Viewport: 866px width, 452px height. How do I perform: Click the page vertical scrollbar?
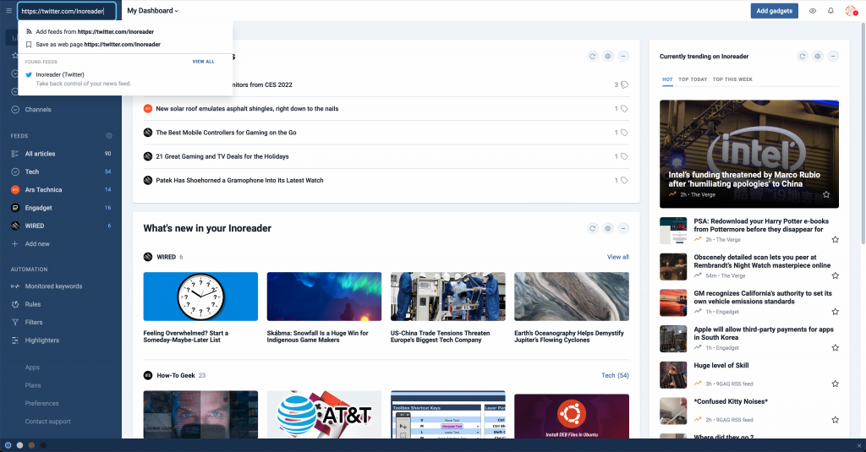tap(863, 133)
